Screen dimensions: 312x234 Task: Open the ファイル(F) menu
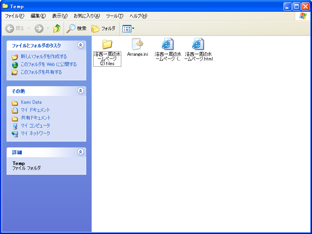pos(14,16)
